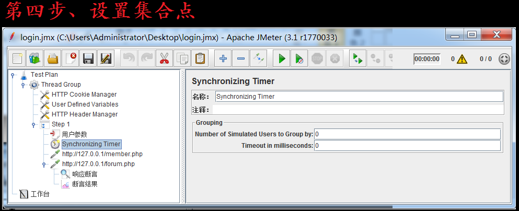
Task: Click Remote Stop All icon
Action: coord(376,59)
